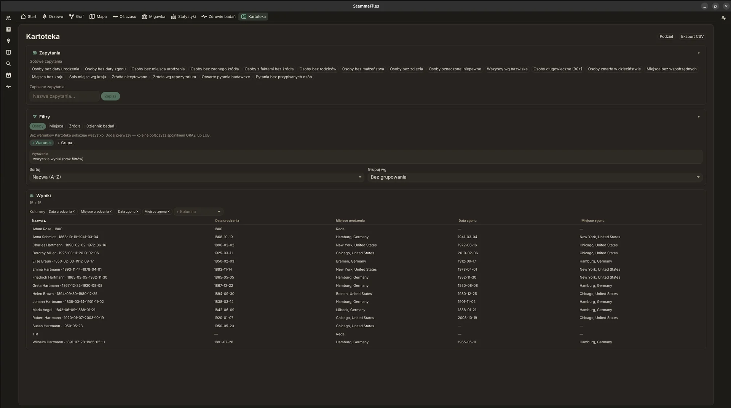Collapse the Filtry section
The image size is (731, 408).
699,117
